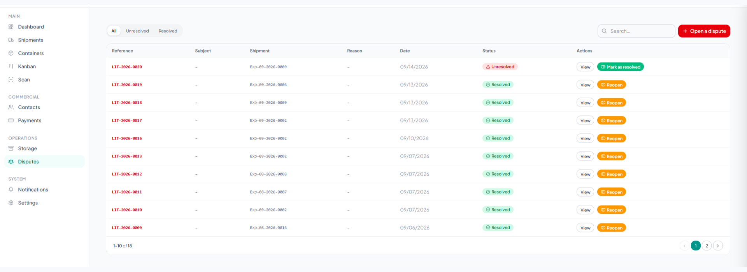
Task: Open reference LIT-2026-0017
Action: (127, 120)
